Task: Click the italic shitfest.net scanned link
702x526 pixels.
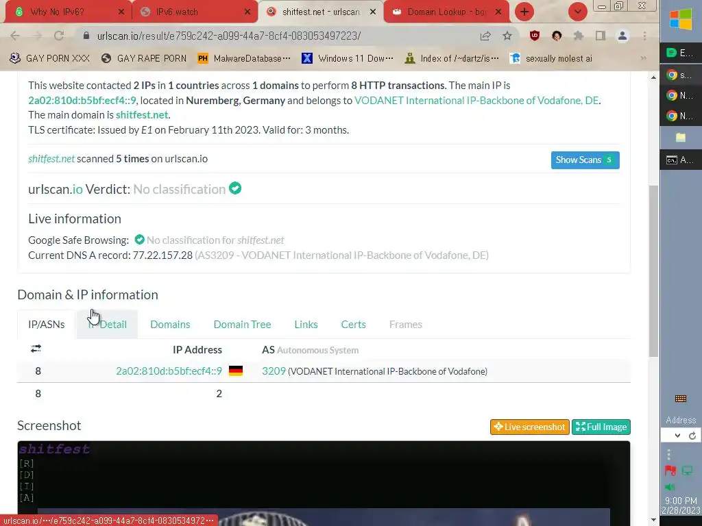Action: click(x=51, y=159)
